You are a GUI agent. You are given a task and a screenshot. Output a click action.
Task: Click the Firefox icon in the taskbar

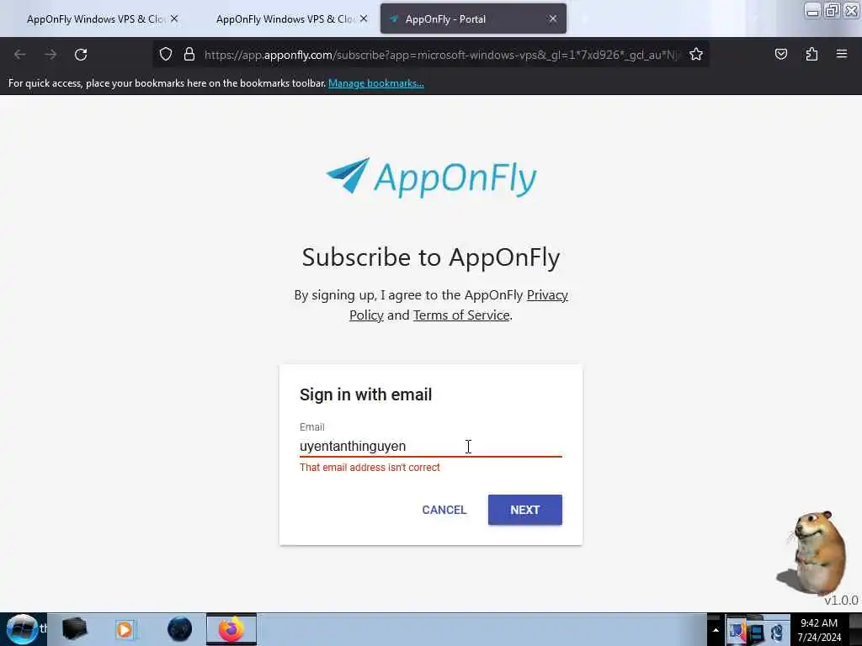pos(231,629)
